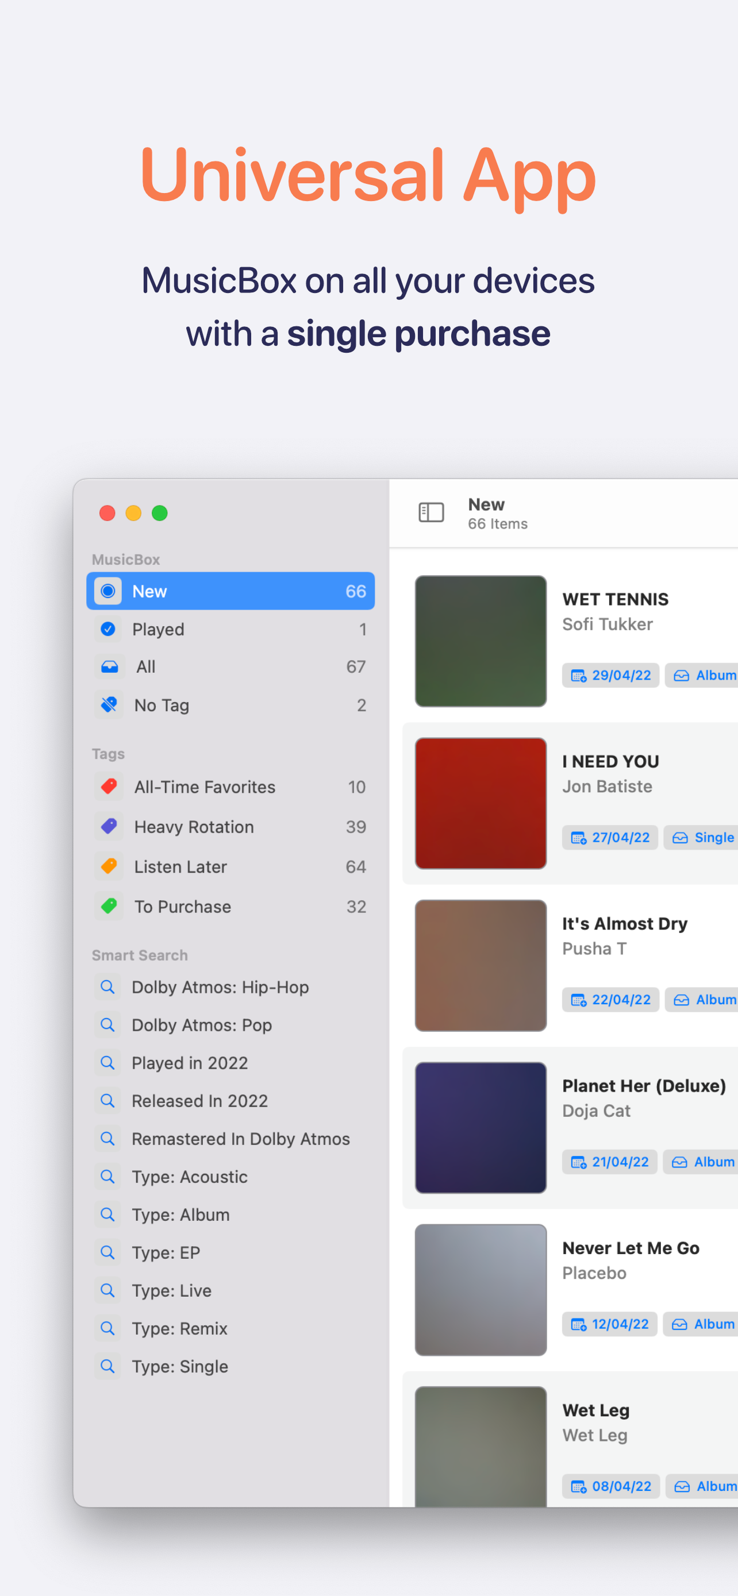Click the red All-Time Favorites tag icon
Screen dimensions: 738x1596
pyautogui.click(x=109, y=787)
